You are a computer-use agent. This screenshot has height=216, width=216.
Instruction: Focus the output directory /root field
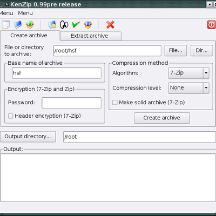[x=139, y=137]
